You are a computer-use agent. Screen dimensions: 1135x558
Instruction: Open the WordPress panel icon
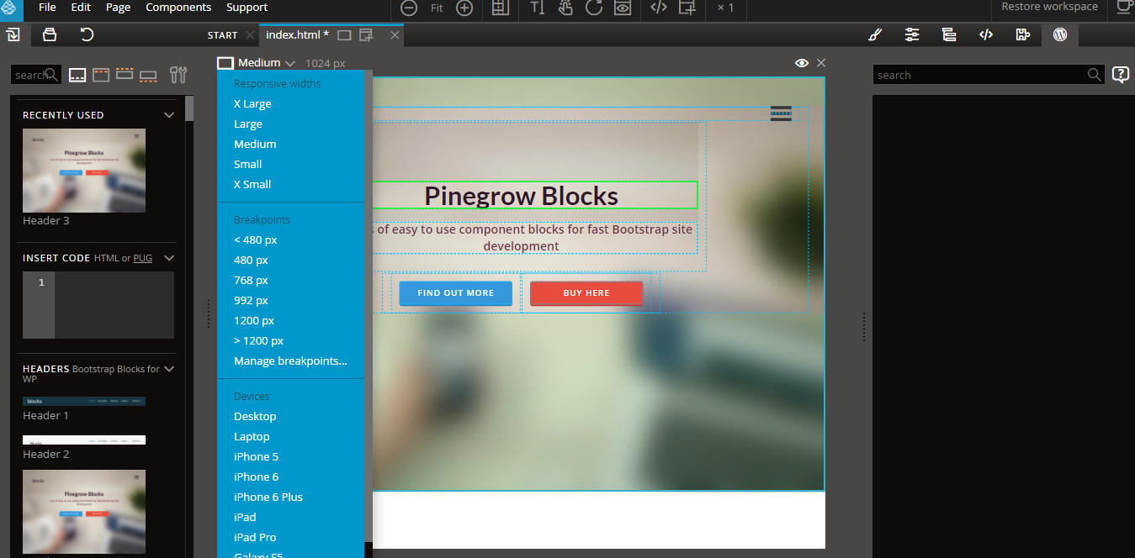pyautogui.click(x=1060, y=35)
